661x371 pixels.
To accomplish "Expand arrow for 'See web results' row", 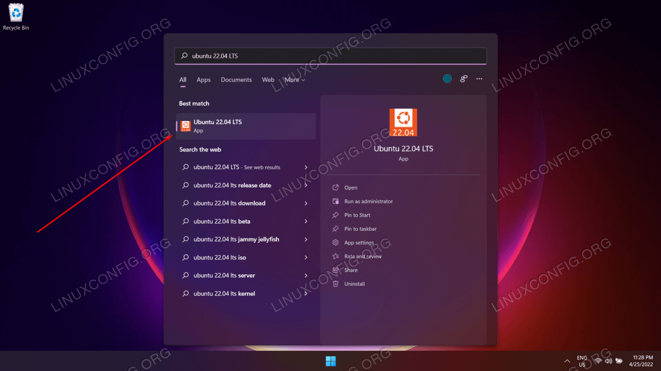I will click(x=306, y=167).
